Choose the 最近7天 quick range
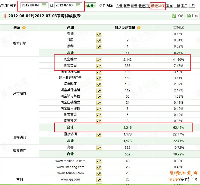 (x=144, y=6)
